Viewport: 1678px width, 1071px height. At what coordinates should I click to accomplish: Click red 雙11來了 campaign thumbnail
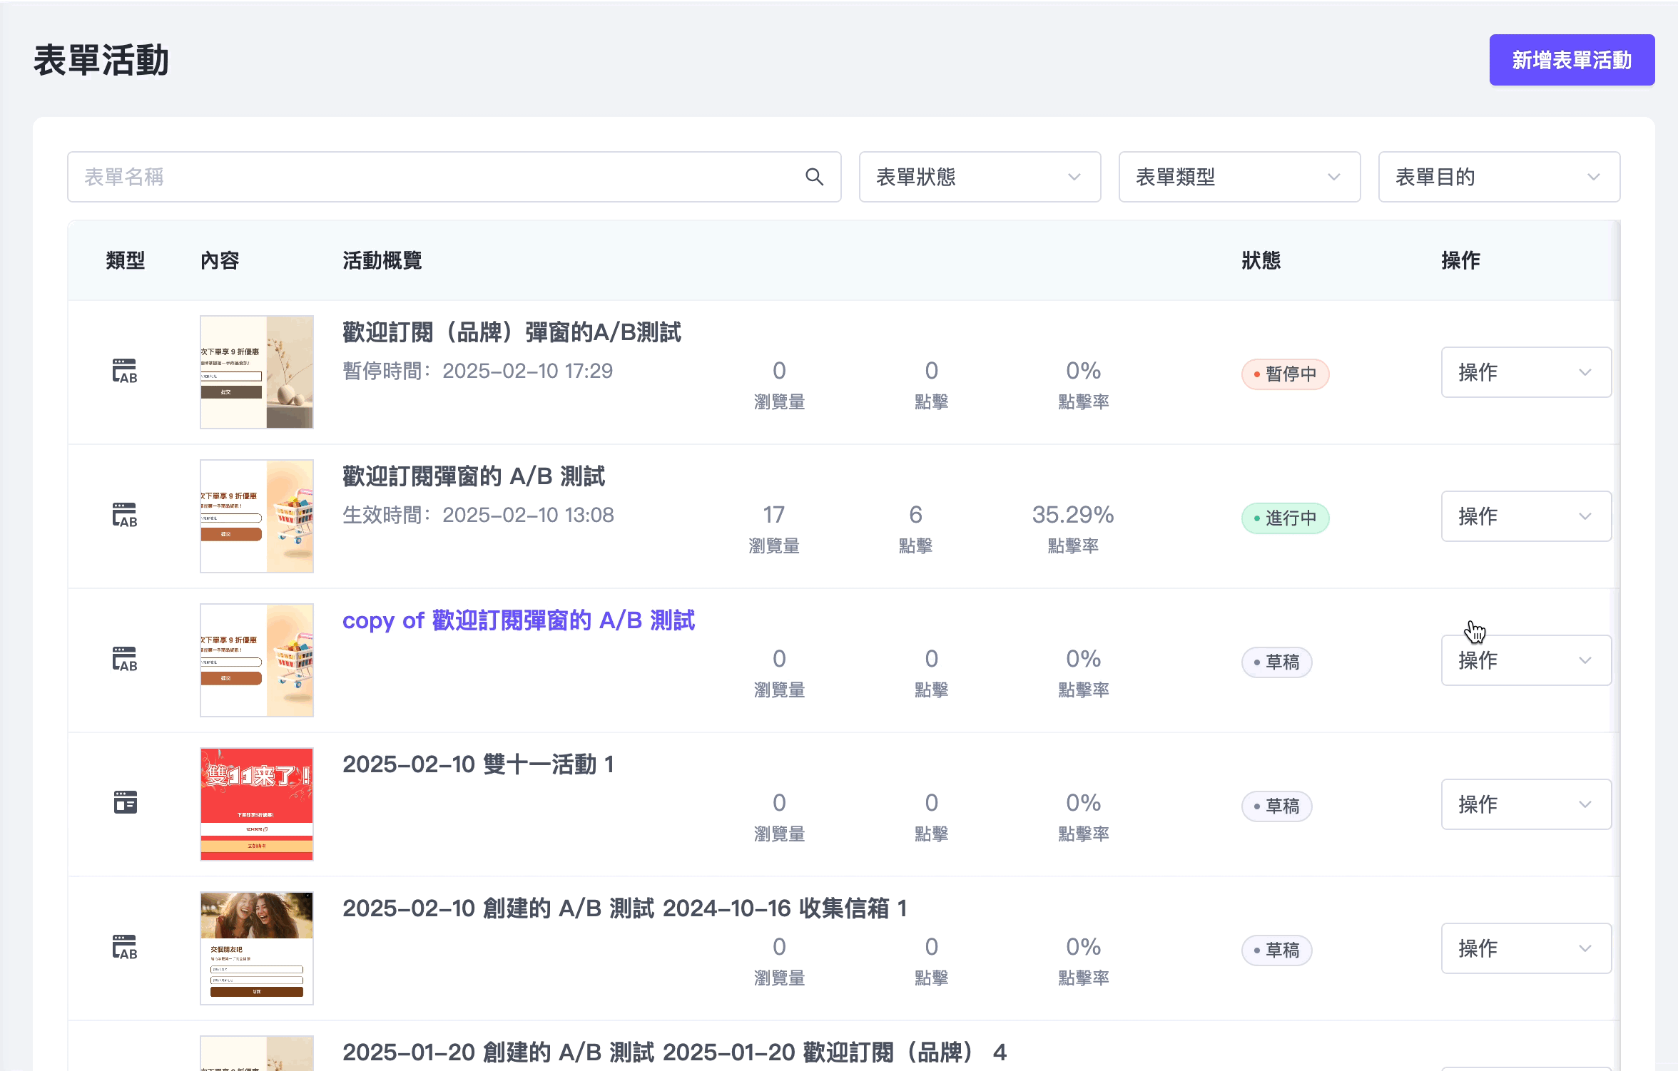(x=256, y=804)
